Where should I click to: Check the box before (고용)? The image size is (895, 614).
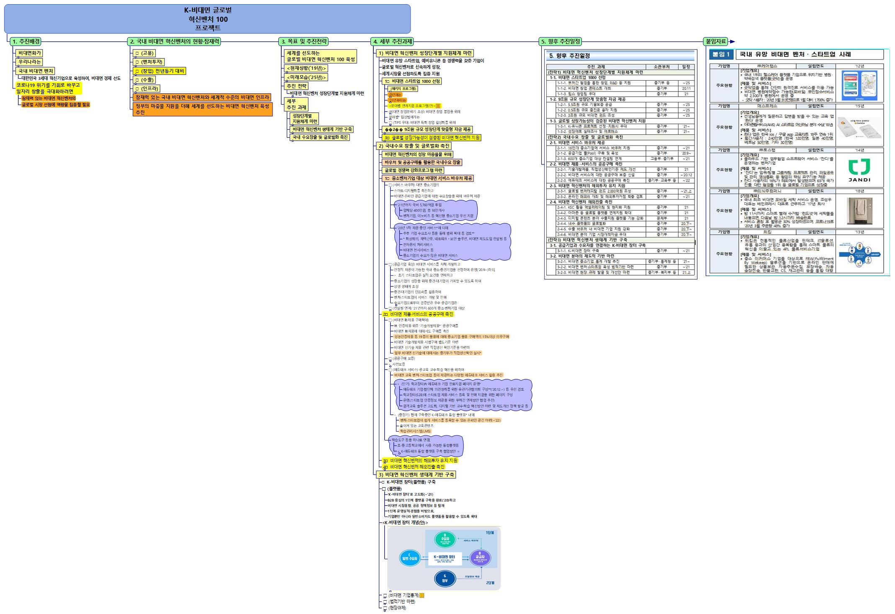coord(137,54)
